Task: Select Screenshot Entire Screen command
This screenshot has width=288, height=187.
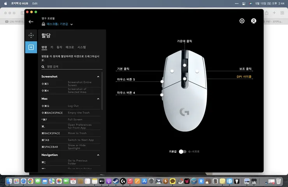Action: [x=71, y=84]
